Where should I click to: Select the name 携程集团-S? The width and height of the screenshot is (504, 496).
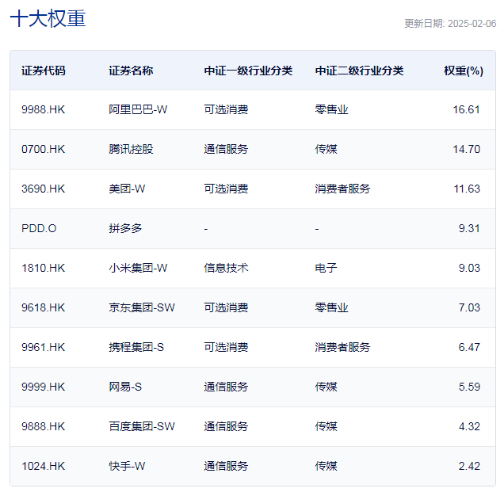pyautogui.click(x=136, y=347)
